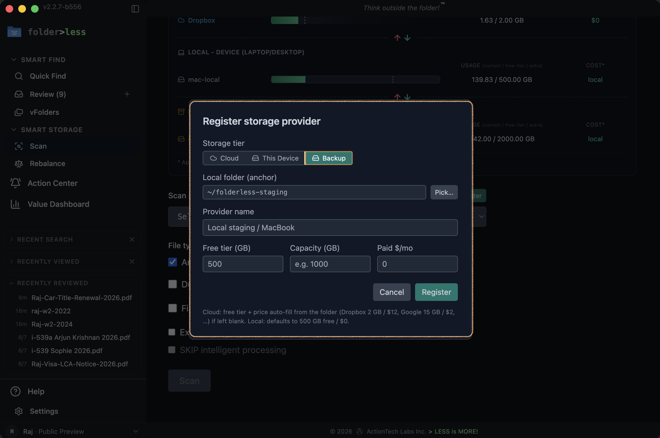Expand the RECENT SEARCH section
The height and width of the screenshot is (438, 660).
(x=12, y=239)
